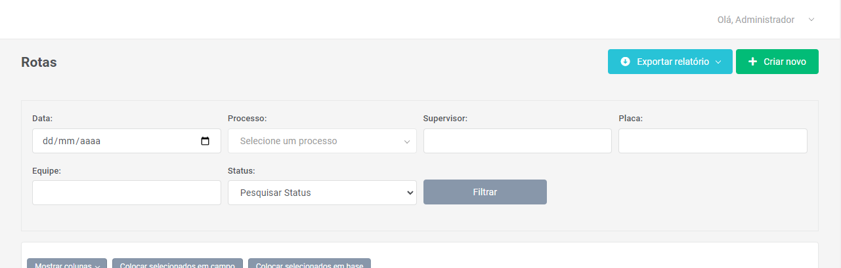Click Colocar selecionados em campo
The width and height of the screenshot is (841, 268).
pos(178,264)
